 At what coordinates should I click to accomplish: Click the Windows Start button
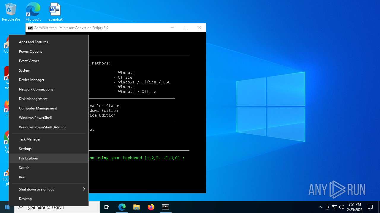(7, 207)
